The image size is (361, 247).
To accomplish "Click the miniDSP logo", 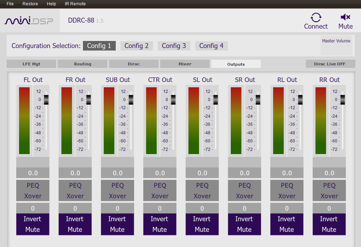I will click(x=29, y=21).
